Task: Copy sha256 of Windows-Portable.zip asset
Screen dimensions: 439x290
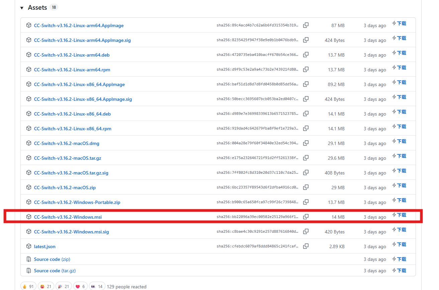Action: [x=306, y=202]
